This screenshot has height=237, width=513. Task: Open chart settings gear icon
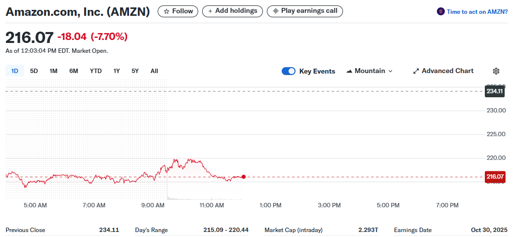tap(496, 71)
